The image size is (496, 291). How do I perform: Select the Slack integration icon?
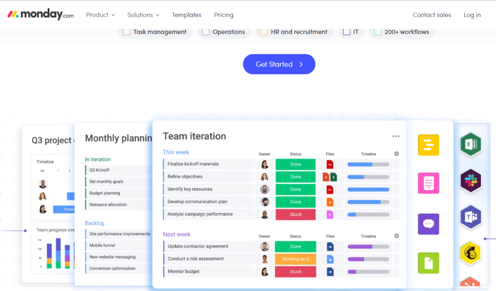click(x=470, y=181)
